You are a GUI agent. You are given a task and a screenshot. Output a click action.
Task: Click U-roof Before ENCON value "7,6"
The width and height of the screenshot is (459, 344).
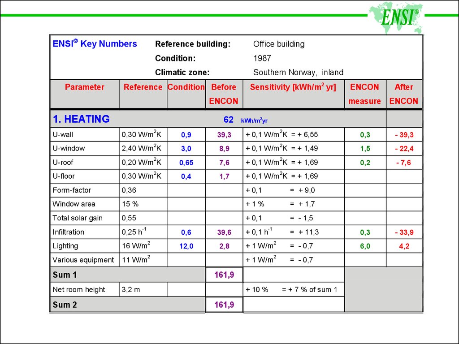[x=224, y=163]
